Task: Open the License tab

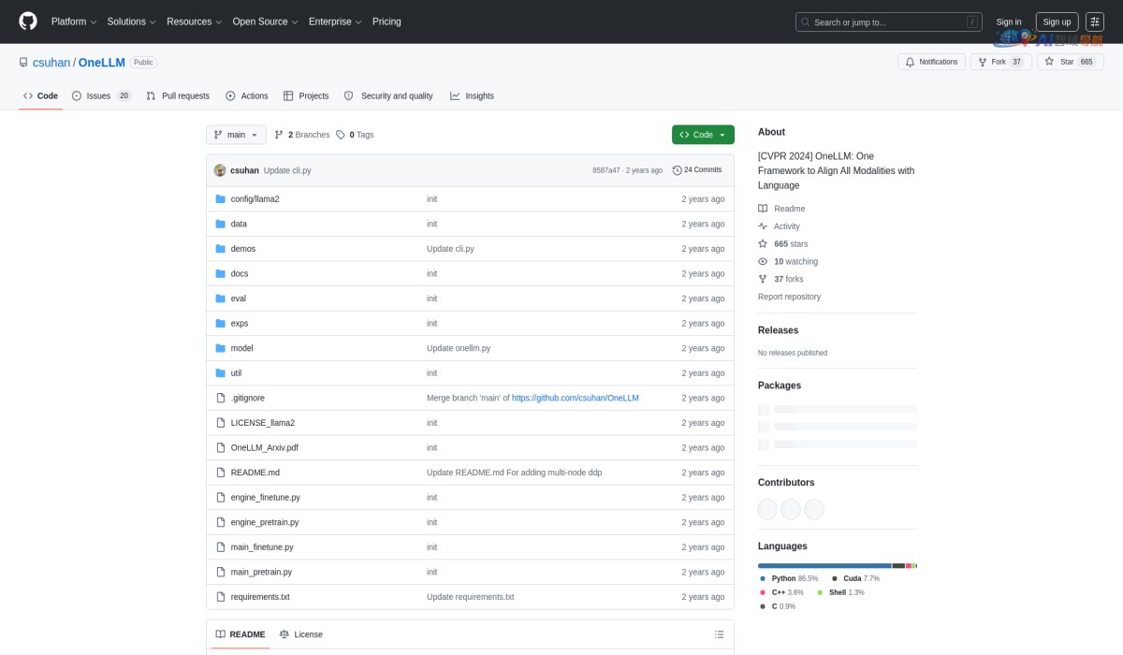Action: [300, 634]
